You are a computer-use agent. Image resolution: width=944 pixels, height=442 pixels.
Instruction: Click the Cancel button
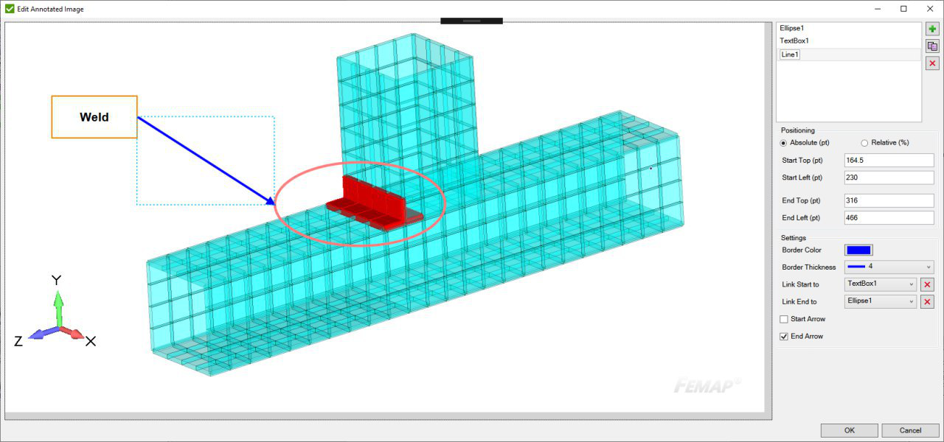[x=911, y=430]
